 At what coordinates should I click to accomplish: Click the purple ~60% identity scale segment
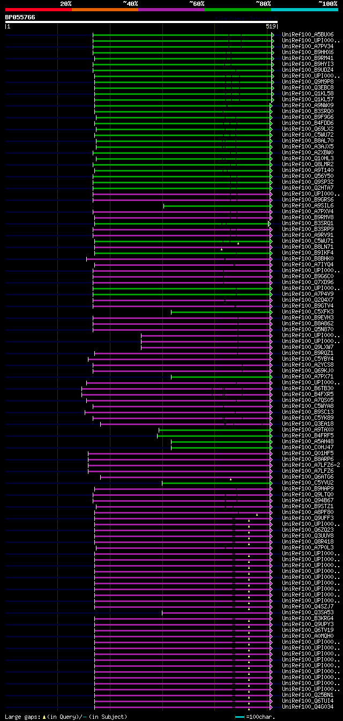[x=171, y=9]
